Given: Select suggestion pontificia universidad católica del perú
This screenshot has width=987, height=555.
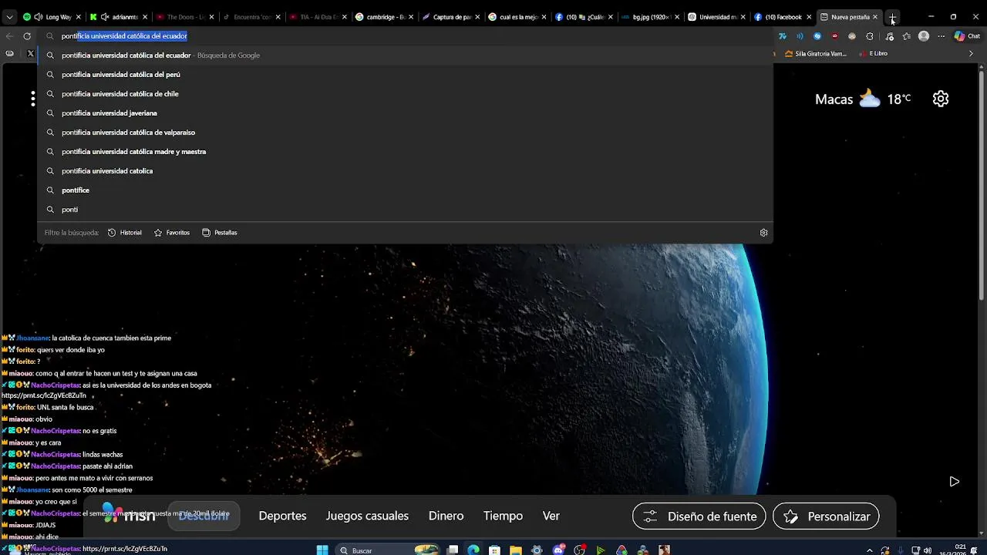Looking at the screenshot, I should pos(405,75).
